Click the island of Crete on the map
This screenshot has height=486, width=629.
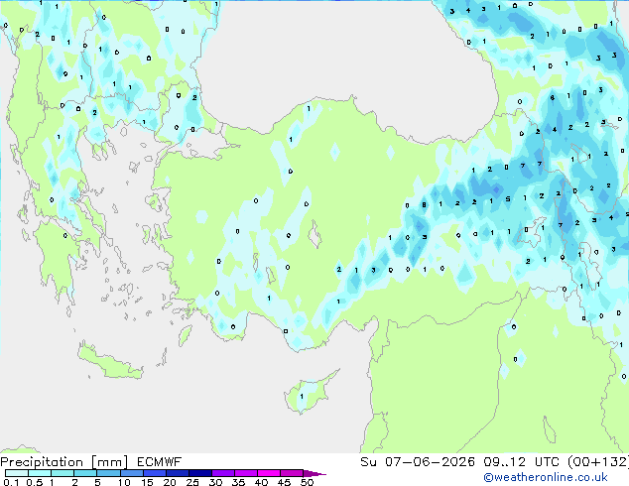(x=110, y=363)
